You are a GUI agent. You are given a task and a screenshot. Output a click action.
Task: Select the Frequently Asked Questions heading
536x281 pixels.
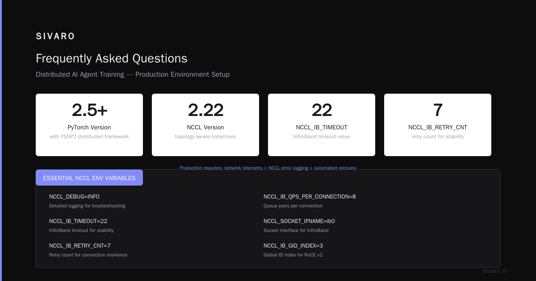pyautogui.click(x=112, y=58)
